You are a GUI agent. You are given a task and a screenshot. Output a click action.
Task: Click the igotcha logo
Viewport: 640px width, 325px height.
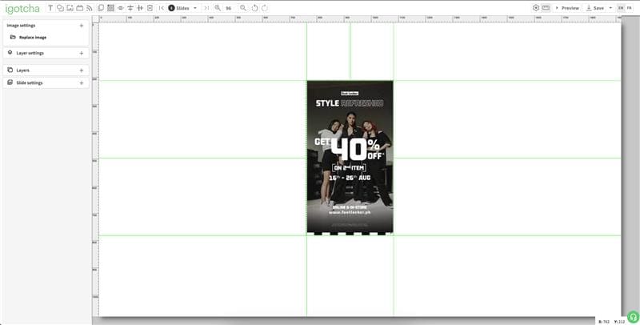22,9
